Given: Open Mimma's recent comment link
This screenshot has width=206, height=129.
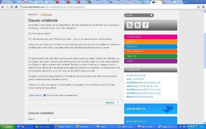Looking at the screenshot, I should pos(139,96).
